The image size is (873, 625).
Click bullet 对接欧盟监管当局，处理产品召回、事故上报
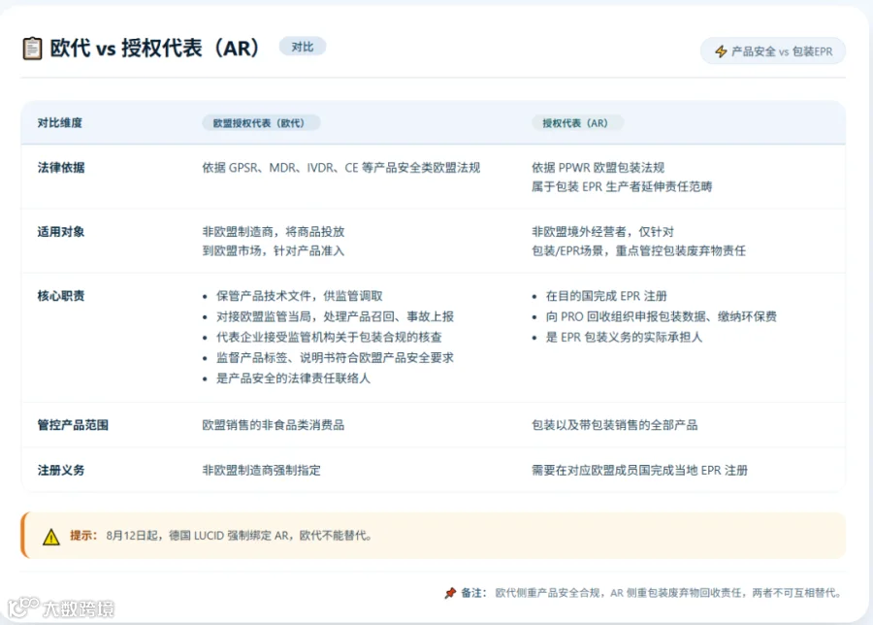(336, 316)
